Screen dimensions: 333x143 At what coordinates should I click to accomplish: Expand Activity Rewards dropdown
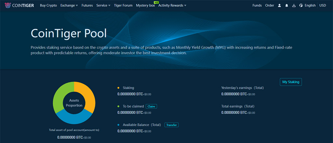coord(172,6)
